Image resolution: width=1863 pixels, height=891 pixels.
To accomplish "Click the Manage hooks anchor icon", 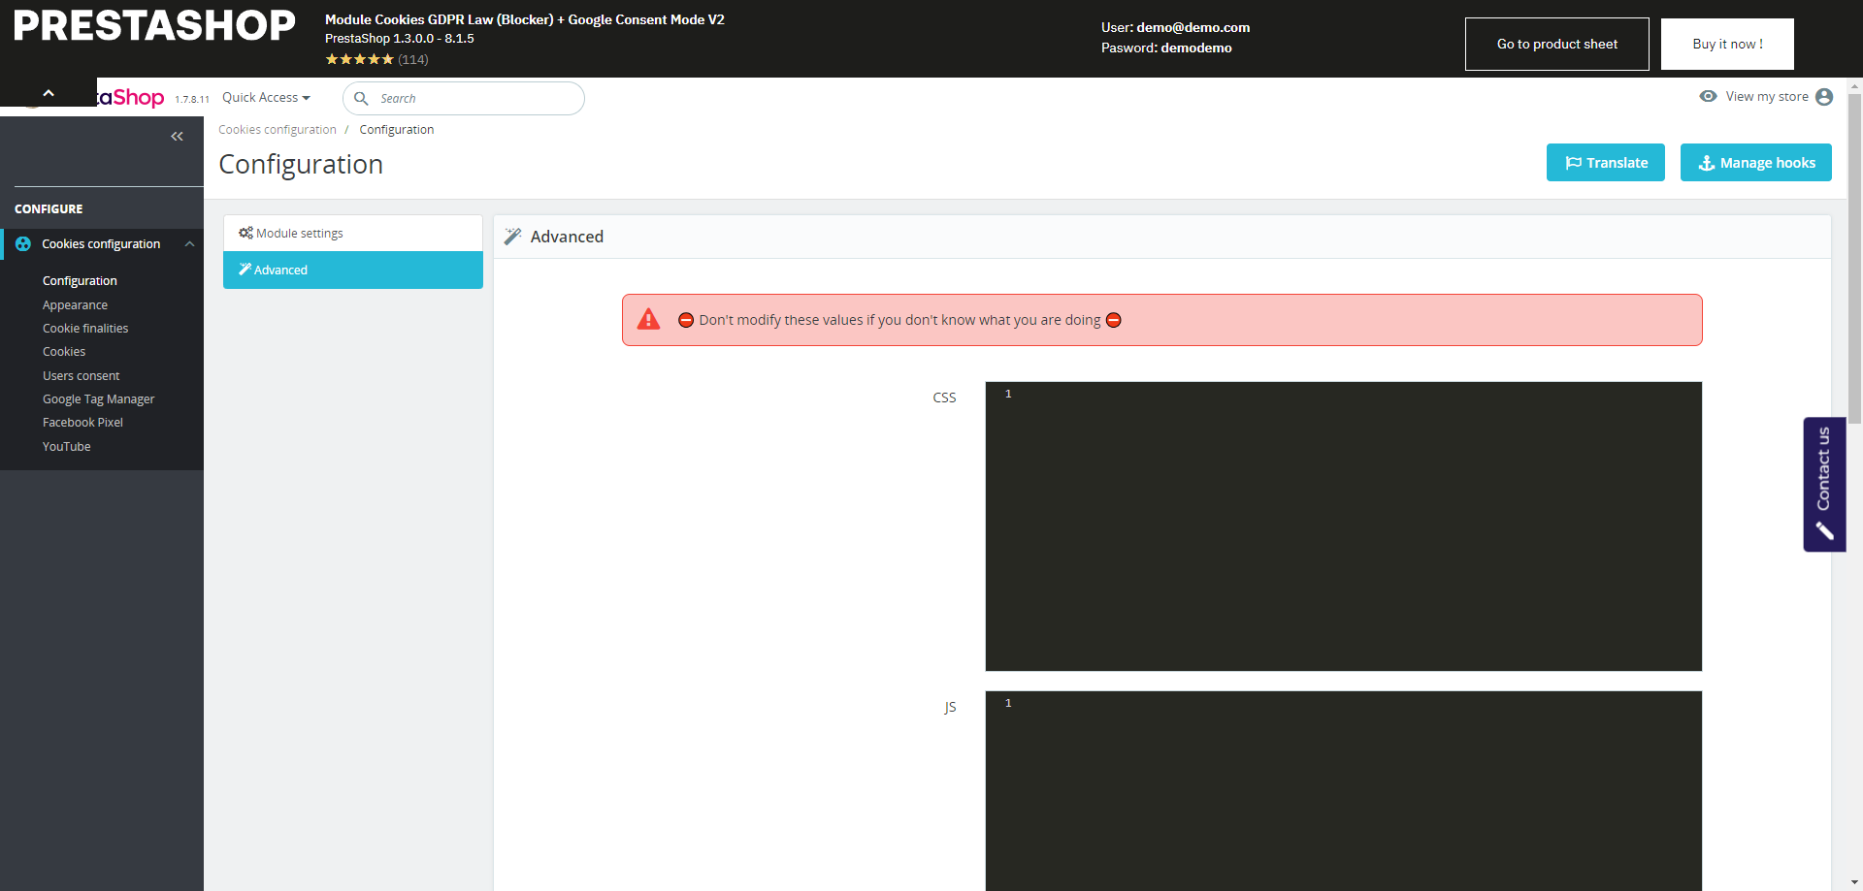I will click(1707, 163).
